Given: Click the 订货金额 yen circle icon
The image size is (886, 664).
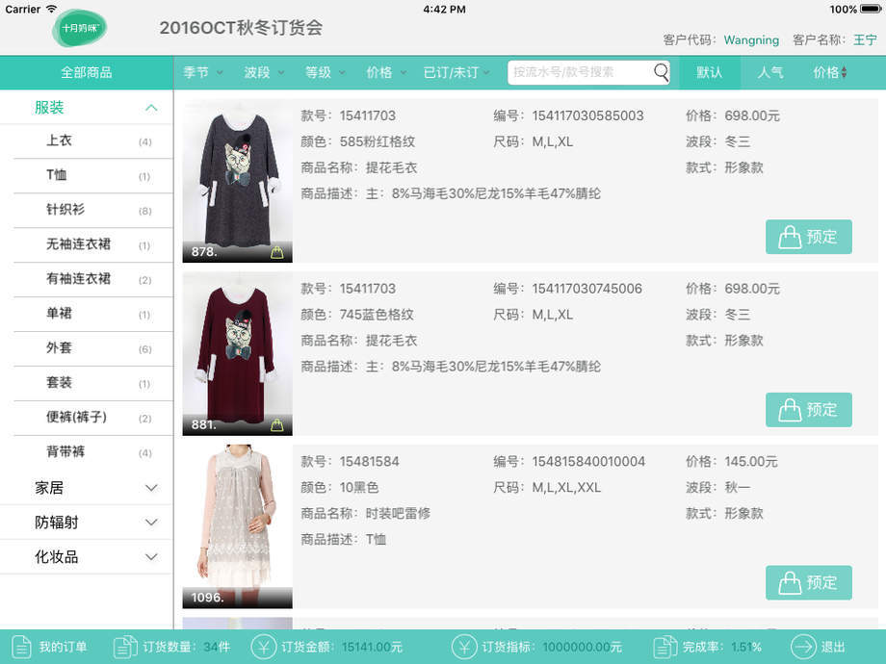Looking at the screenshot, I should (263, 647).
